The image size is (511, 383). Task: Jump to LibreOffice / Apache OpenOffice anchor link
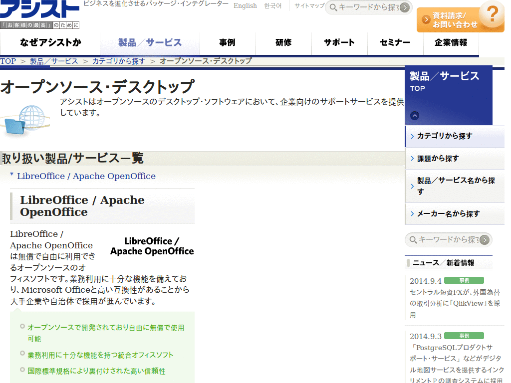tap(86, 176)
